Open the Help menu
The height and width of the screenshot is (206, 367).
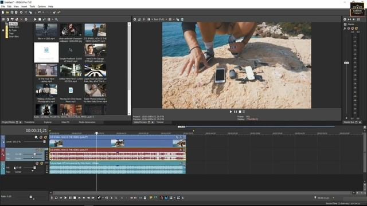coord(50,6)
